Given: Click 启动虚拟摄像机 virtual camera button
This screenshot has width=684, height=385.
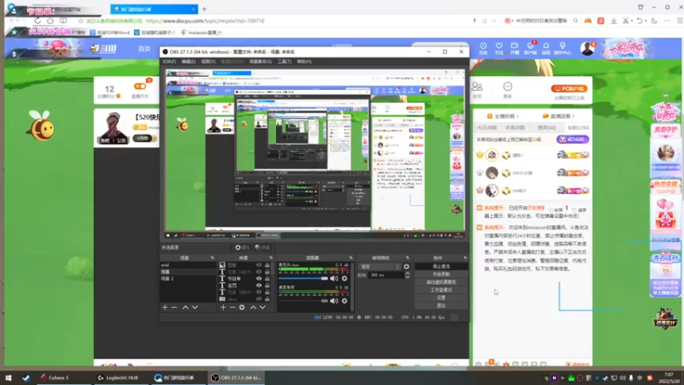Looking at the screenshot, I should pyautogui.click(x=441, y=282).
